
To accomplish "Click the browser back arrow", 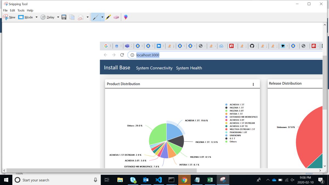I will [x=106, y=55].
